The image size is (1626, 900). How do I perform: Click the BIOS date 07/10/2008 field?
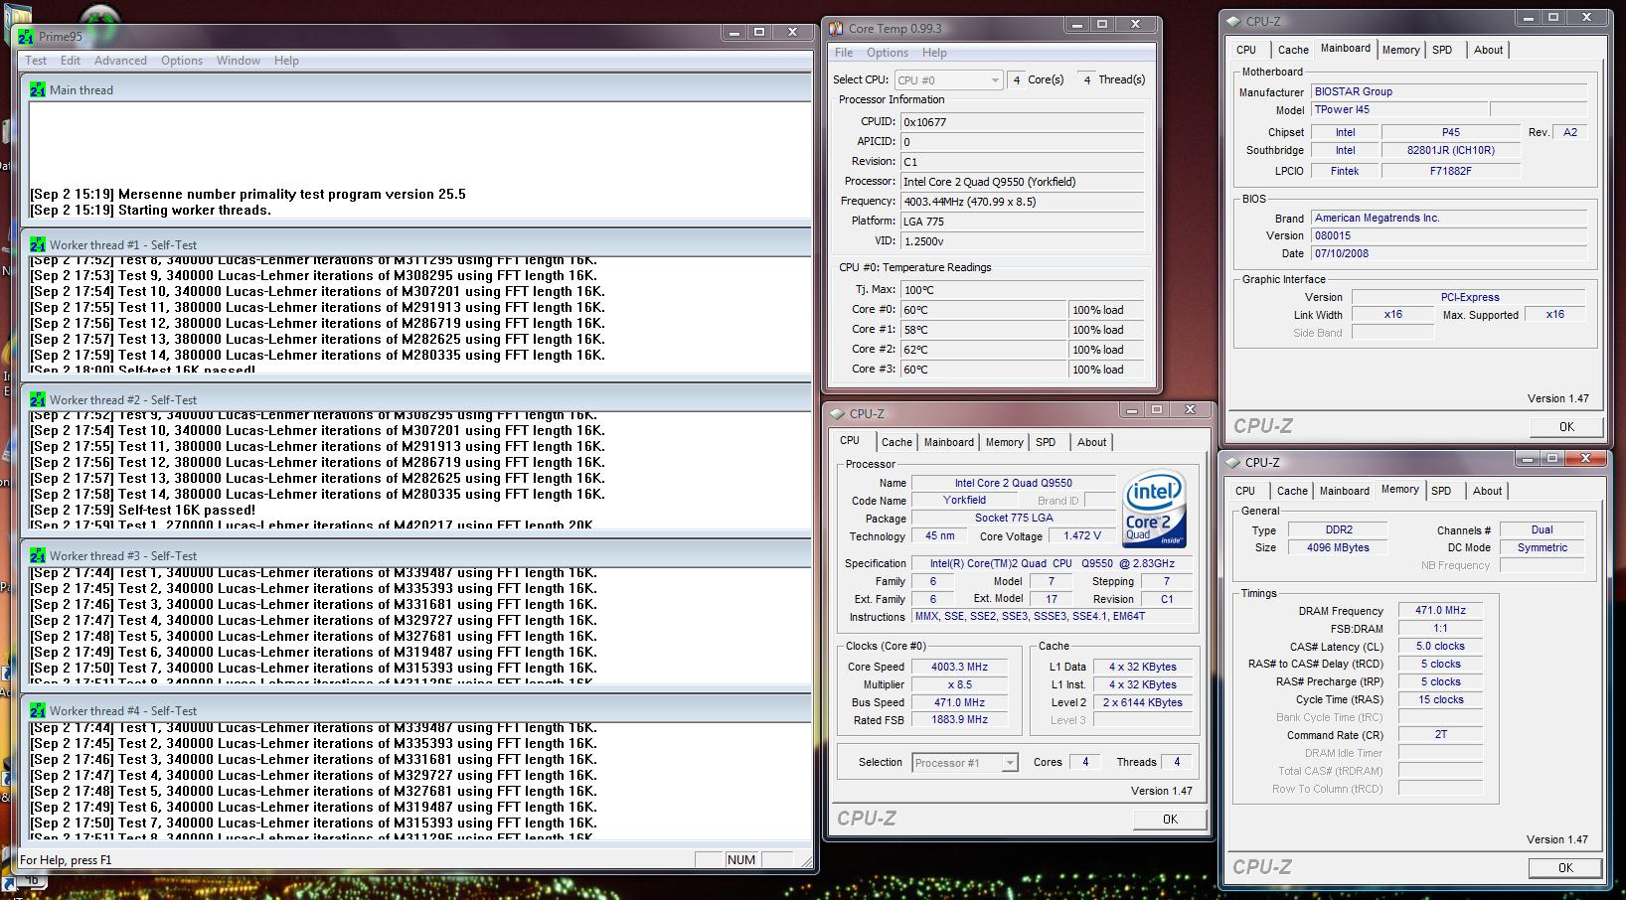point(1449,253)
